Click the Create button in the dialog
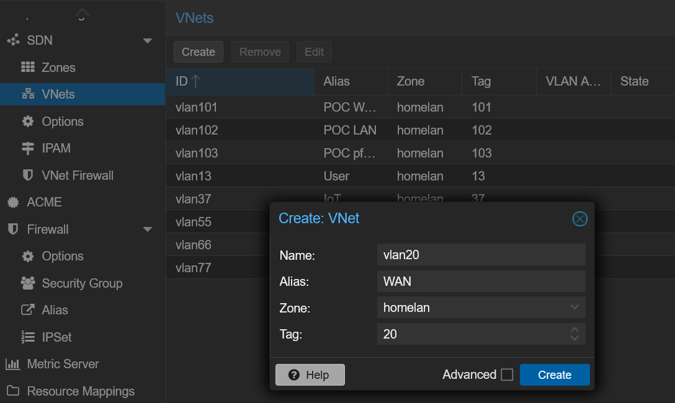675x403 pixels. tap(554, 374)
